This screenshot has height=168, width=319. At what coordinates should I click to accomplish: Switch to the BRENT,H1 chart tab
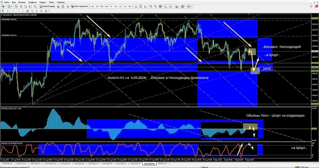pyautogui.click(x=163, y=163)
